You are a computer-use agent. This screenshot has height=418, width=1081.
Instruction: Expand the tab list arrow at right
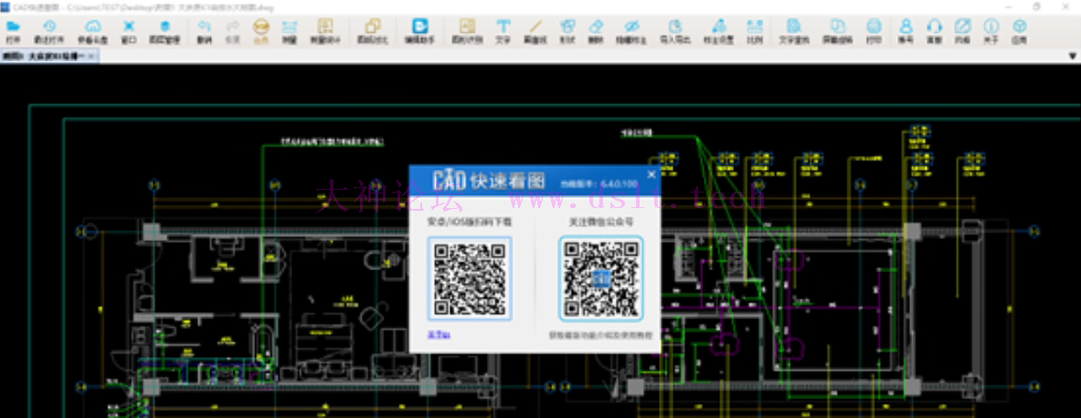1073,57
